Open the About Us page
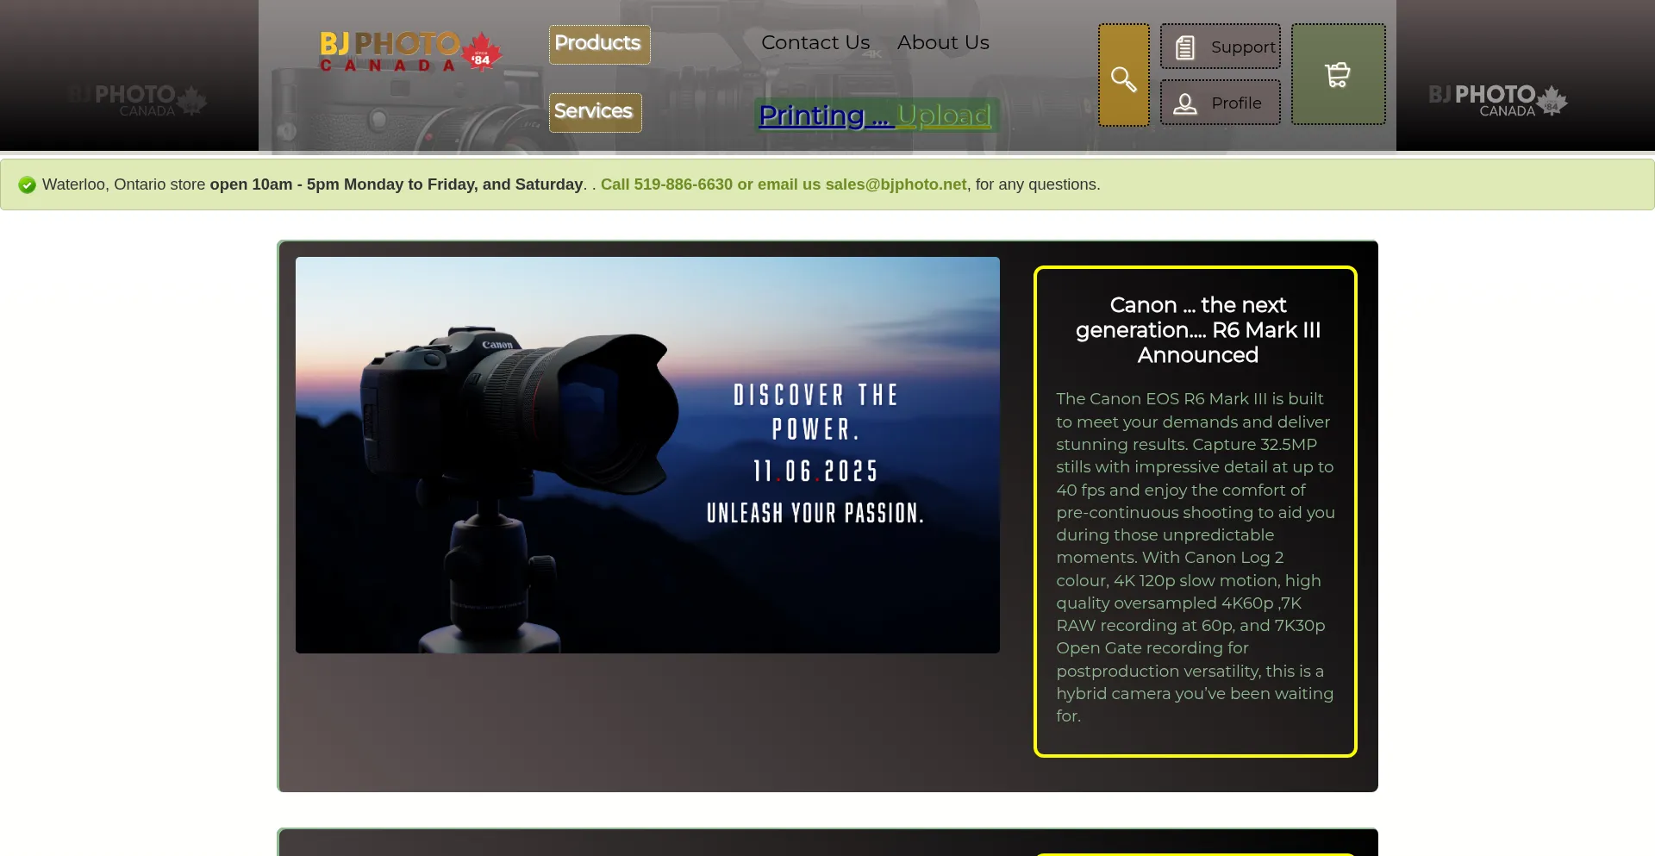1655x856 pixels. pos(942,42)
